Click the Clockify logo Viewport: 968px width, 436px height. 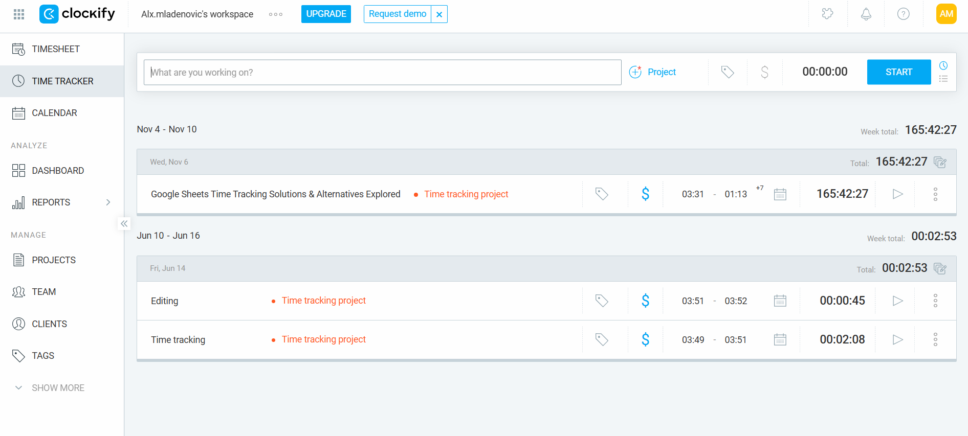tap(77, 14)
